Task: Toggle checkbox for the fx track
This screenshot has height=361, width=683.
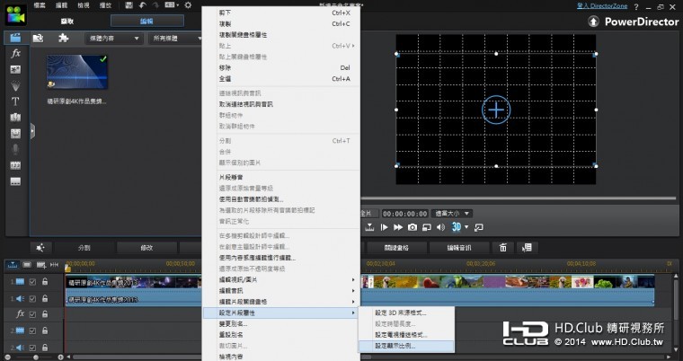Action: point(32,313)
